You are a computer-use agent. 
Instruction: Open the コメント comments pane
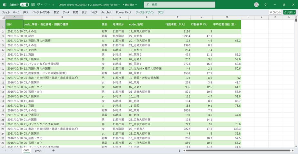click(x=275, y=12)
